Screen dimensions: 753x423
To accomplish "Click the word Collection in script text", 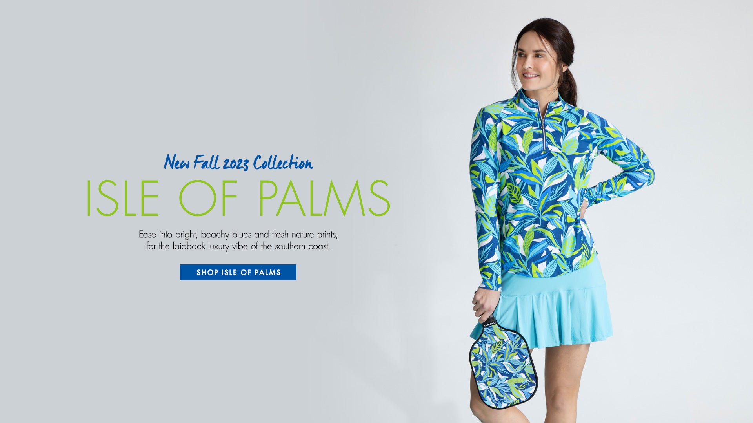I will coord(283,162).
